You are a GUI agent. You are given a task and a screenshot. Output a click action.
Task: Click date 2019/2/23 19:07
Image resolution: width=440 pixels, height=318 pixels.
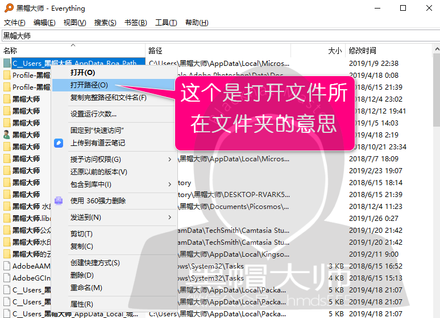coord(375,171)
